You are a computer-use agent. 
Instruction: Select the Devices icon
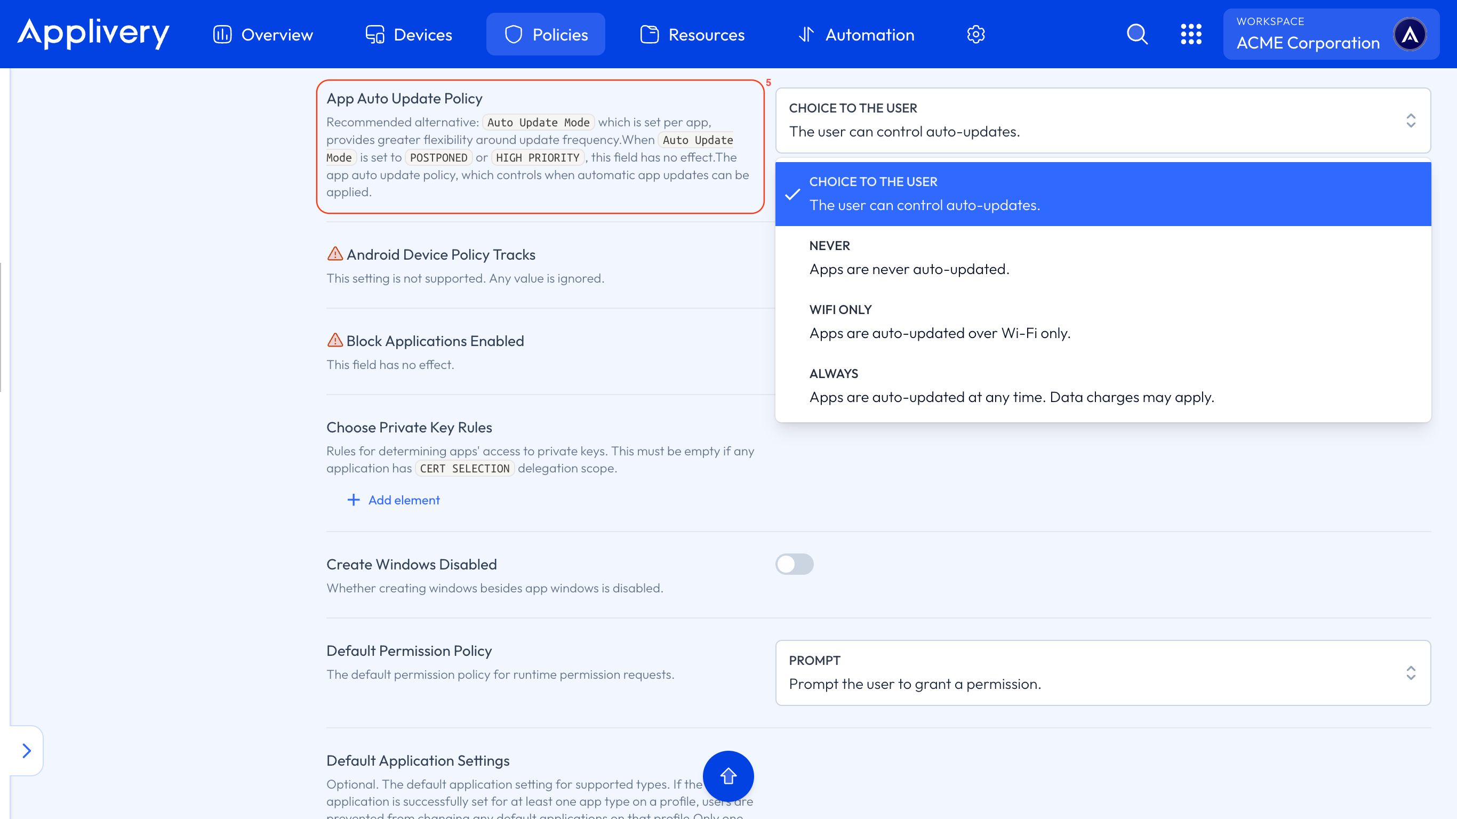(x=374, y=34)
